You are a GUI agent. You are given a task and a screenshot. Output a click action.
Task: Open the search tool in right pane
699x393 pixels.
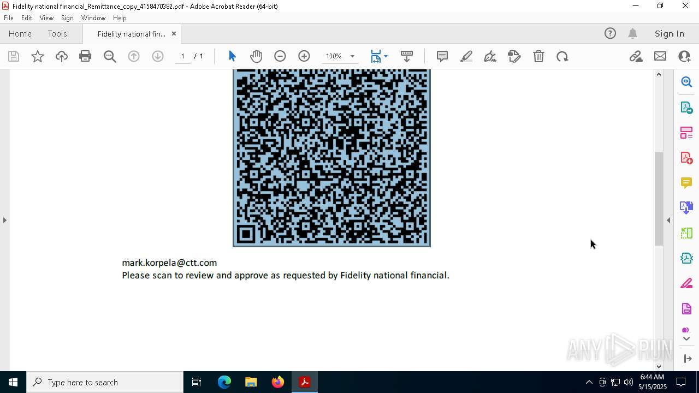coord(686,82)
